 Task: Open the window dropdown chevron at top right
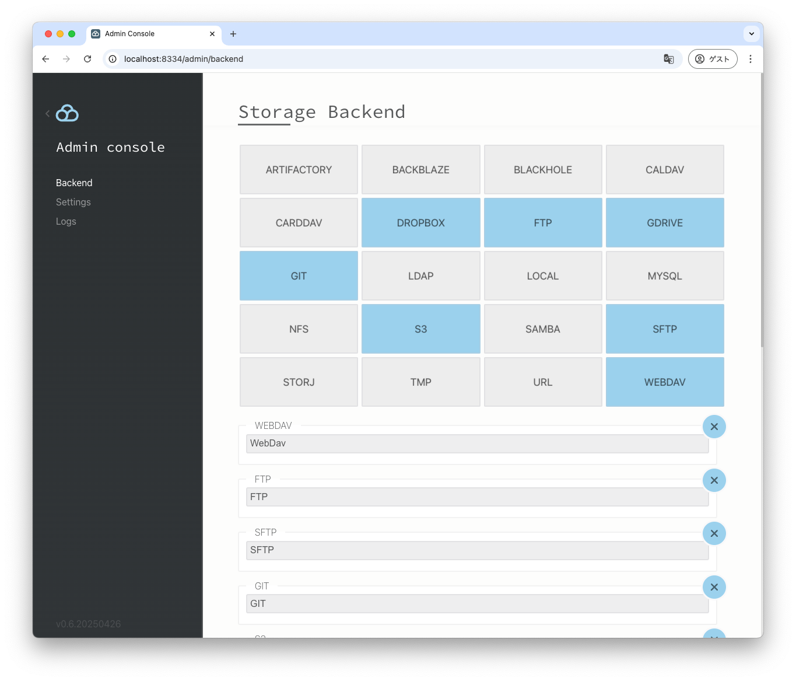(751, 34)
